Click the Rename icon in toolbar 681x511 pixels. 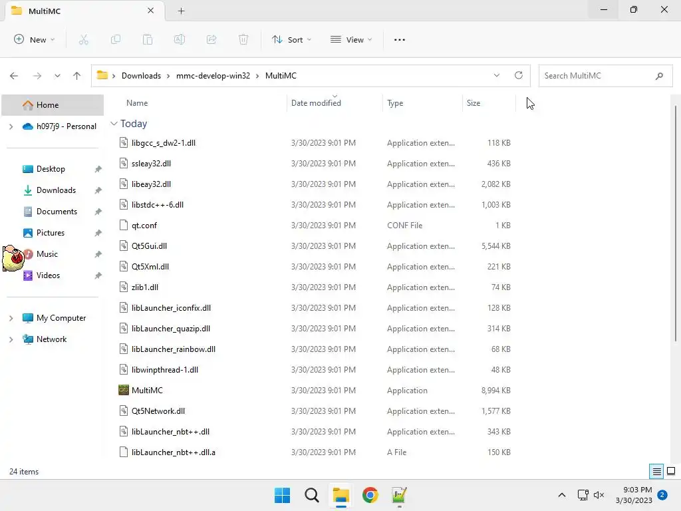pos(180,39)
